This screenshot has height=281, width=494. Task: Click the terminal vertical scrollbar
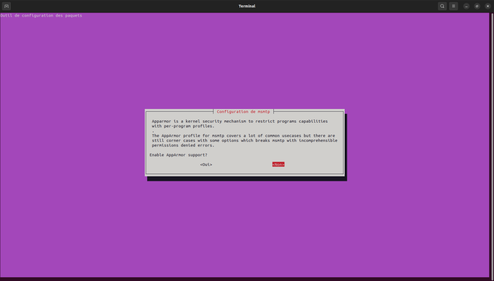491,145
